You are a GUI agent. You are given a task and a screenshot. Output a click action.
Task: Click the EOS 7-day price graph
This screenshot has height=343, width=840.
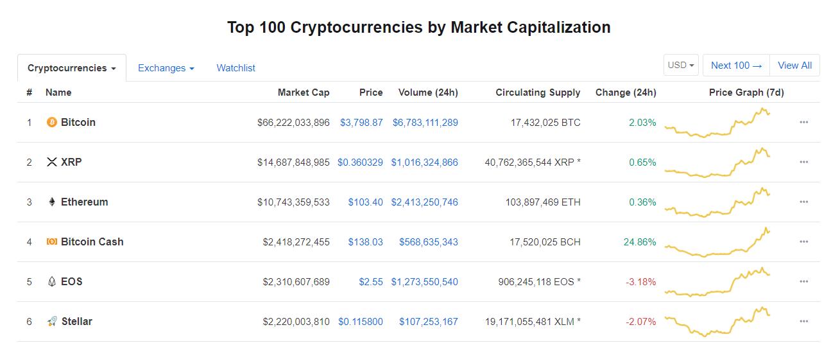tap(717, 282)
